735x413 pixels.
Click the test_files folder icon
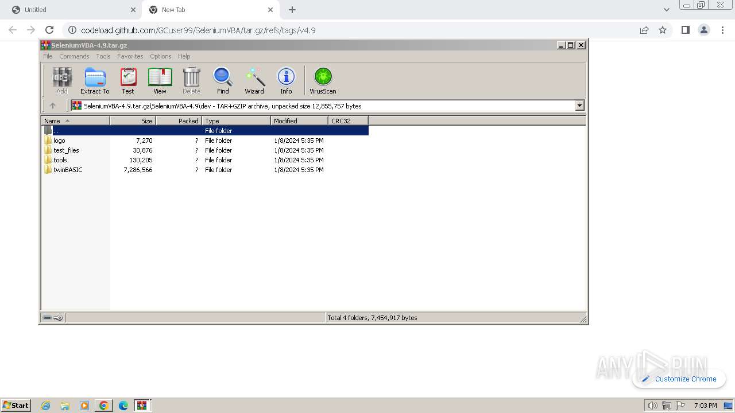(48, 150)
